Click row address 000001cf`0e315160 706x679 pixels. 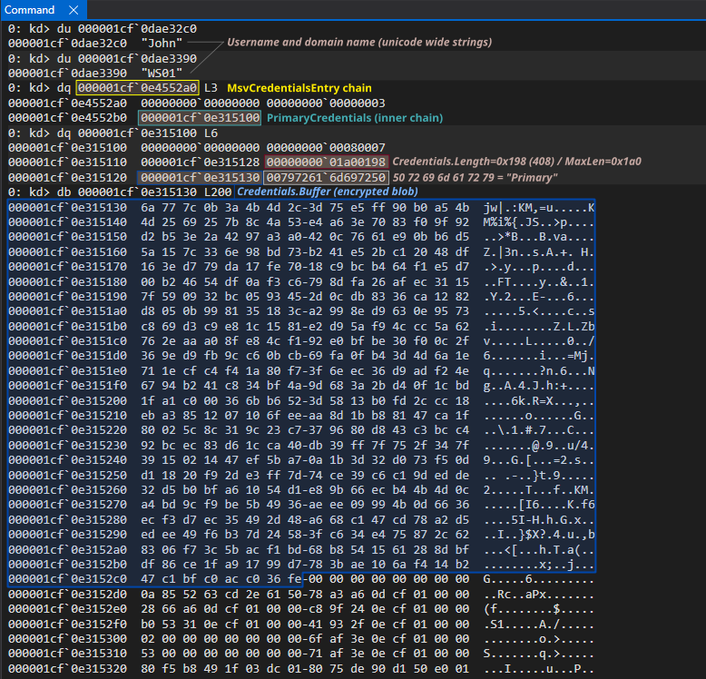[67, 251]
